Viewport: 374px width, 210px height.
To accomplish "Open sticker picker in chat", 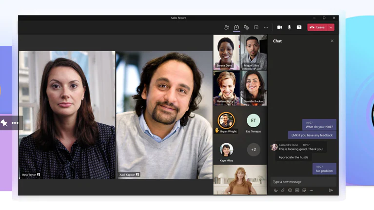I will pyautogui.click(x=304, y=191).
